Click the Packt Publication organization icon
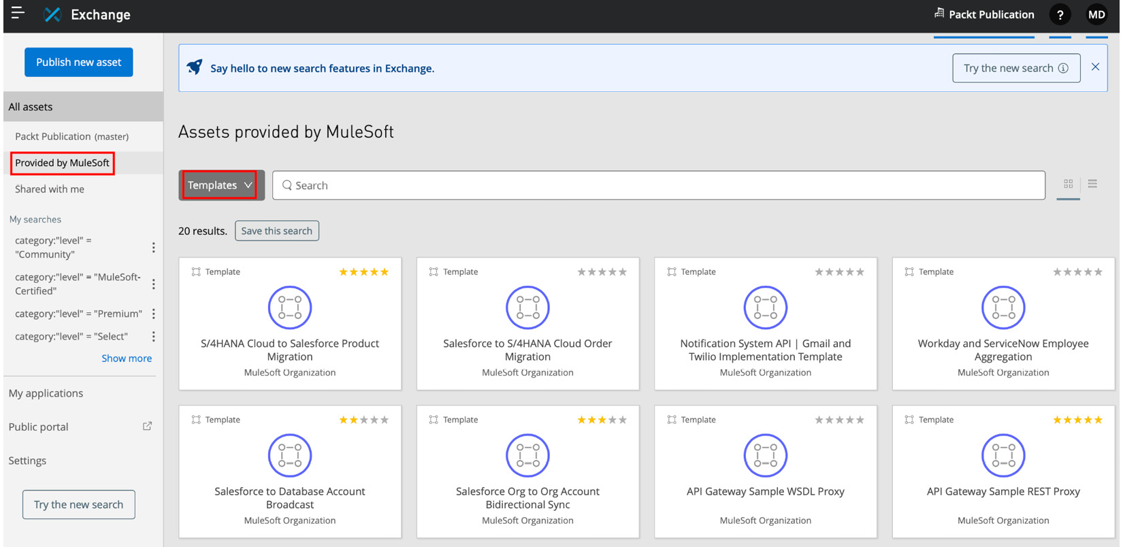The height and width of the screenshot is (547, 1123). 939,14
